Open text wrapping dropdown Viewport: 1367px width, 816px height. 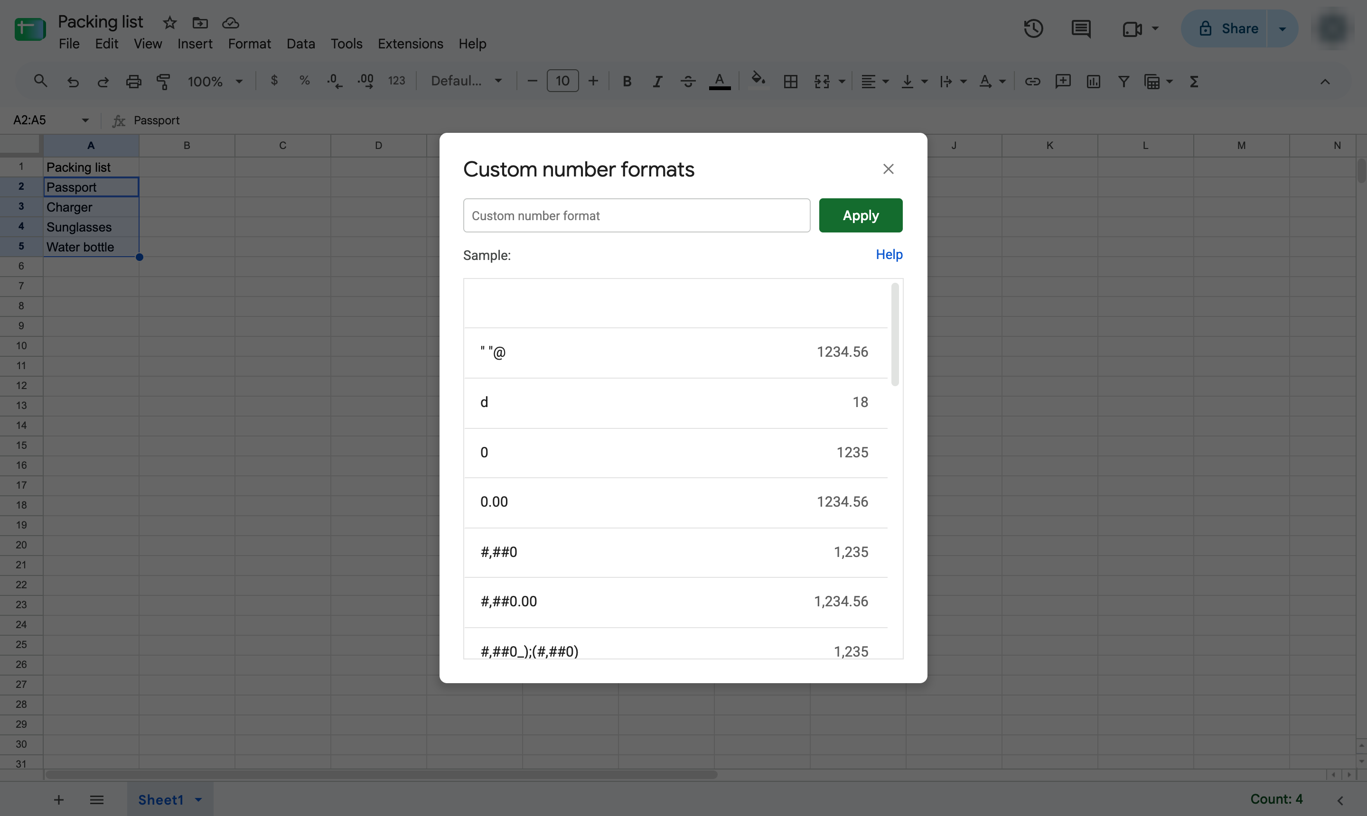pyautogui.click(x=952, y=82)
